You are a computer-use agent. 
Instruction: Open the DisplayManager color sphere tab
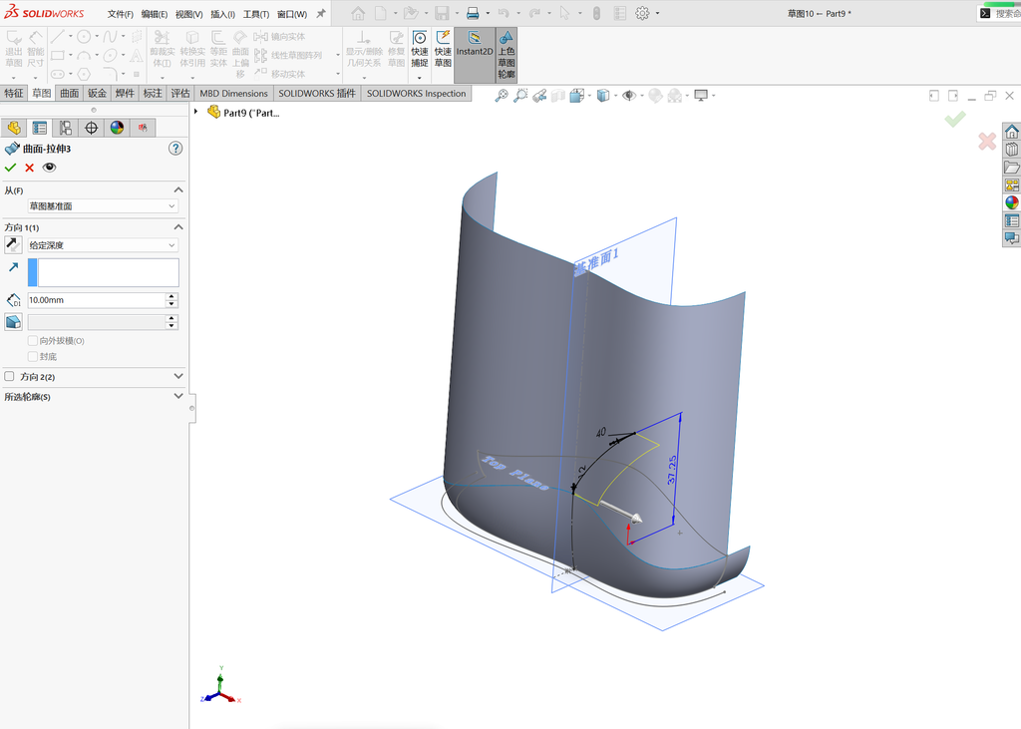pos(117,128)
